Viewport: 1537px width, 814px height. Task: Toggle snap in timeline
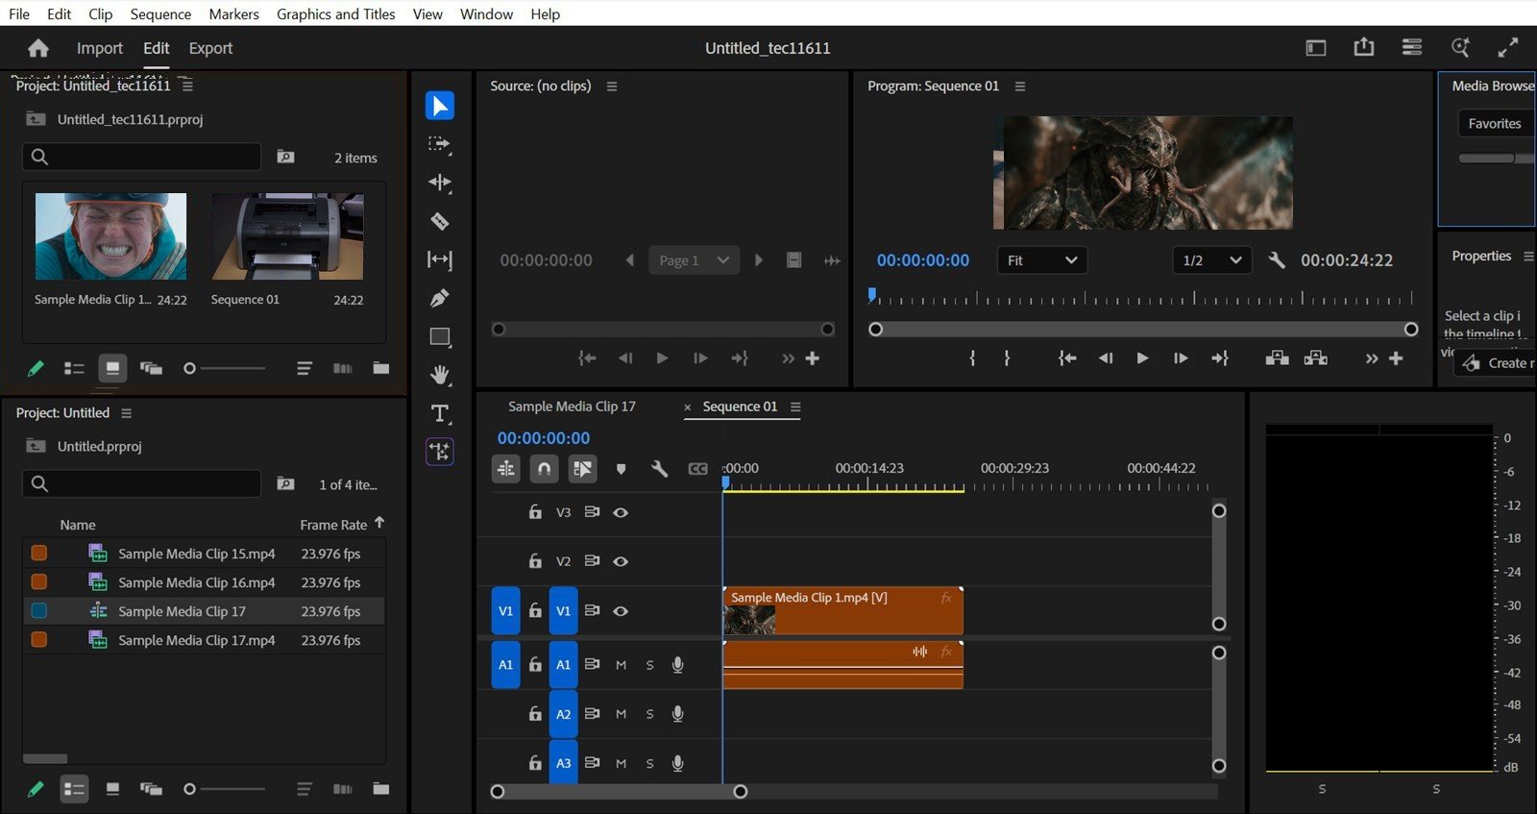coord(544,469)
